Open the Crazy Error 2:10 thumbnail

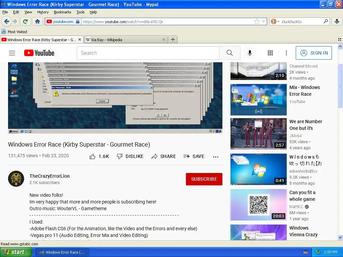pos(258,71)
